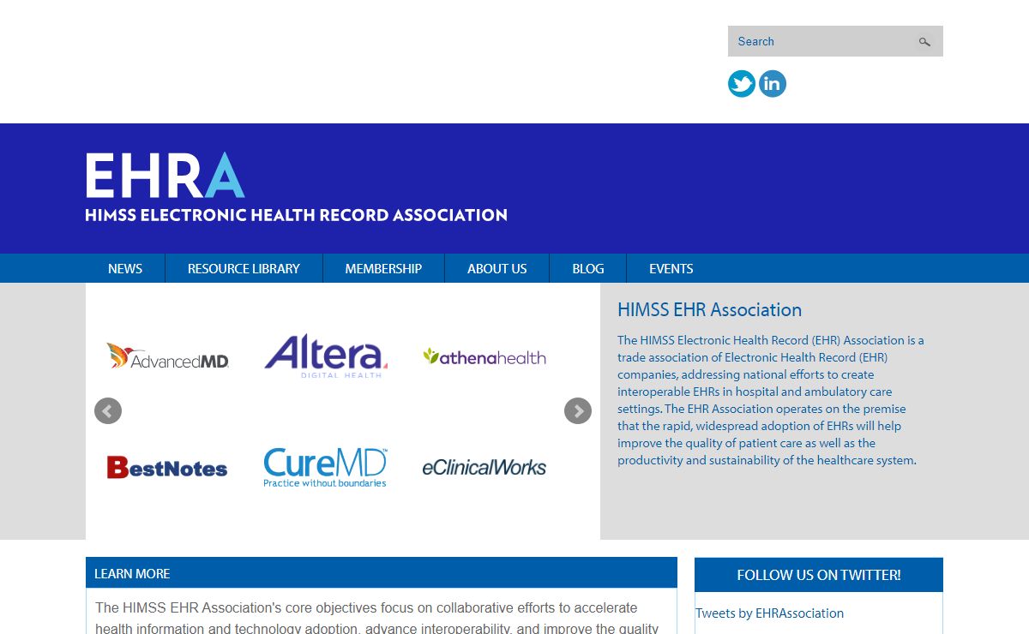Viewport: 1029px width, 634px height.
Task: Select the AdvancedMD member logo
Action: (168, 356)
